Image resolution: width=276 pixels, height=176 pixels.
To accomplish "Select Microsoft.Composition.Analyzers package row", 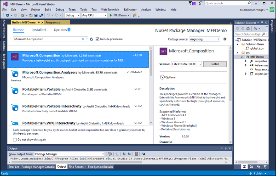I will (78, 76).
